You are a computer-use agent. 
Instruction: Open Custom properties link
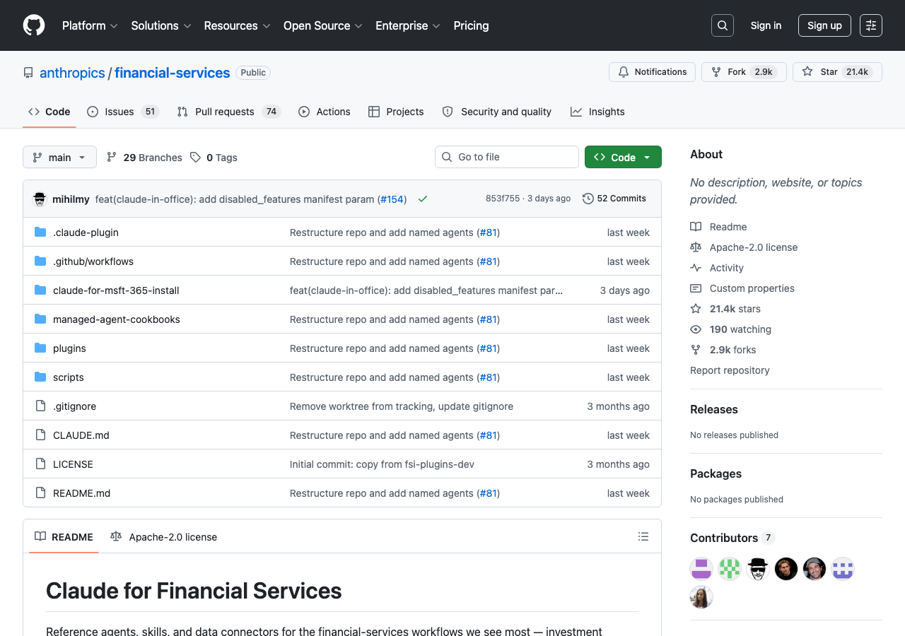coord(742,288)
